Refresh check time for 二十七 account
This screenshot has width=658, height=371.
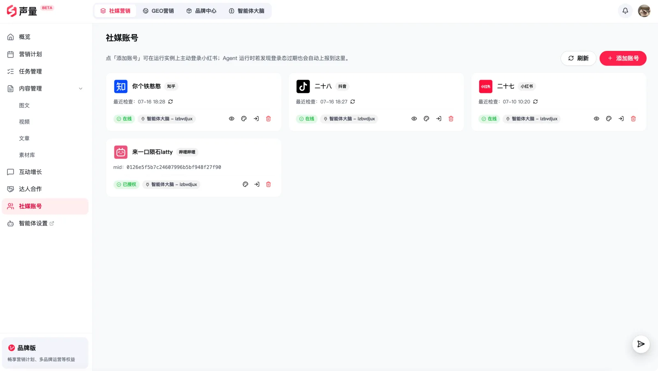coord(535,101)
